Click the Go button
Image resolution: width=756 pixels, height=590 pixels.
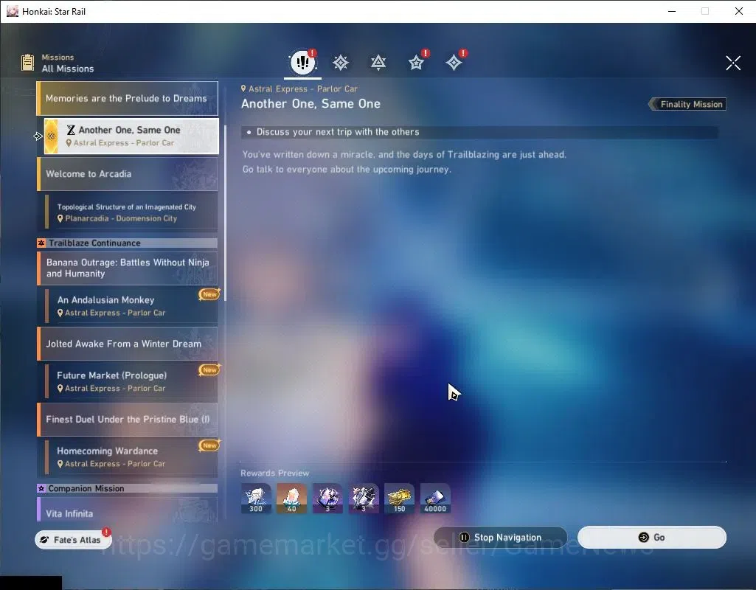(x=652, y=538)
